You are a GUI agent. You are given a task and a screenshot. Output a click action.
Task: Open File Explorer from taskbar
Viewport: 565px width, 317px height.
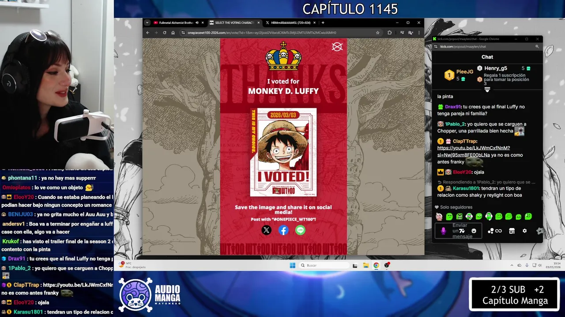coord(365,265)
